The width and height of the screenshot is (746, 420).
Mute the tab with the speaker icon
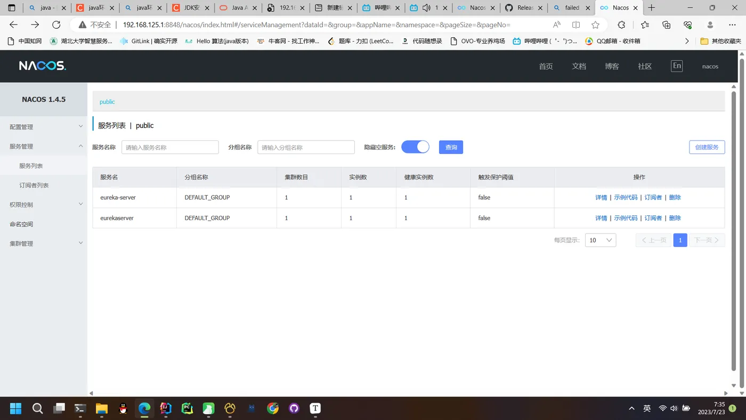pos(426,8)
